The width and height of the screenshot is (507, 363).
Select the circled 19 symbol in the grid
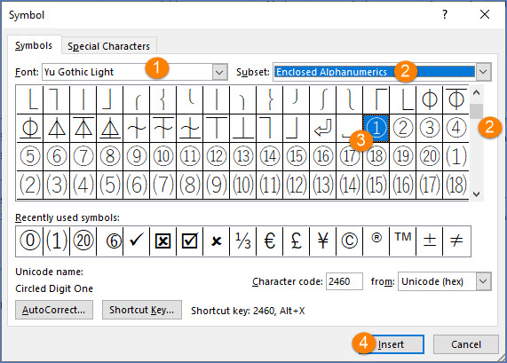click(403, 156)
